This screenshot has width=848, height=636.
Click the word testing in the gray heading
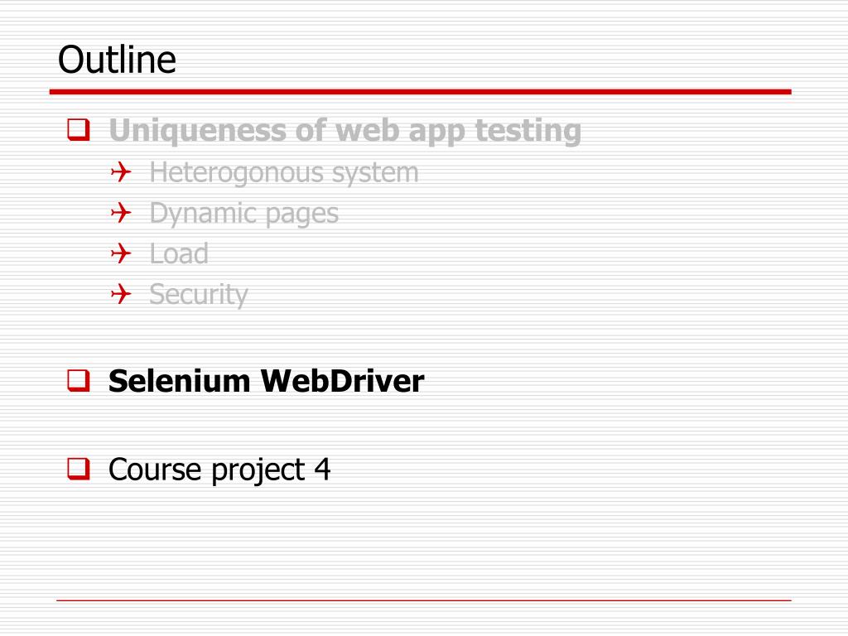click(x=528, y=132)
